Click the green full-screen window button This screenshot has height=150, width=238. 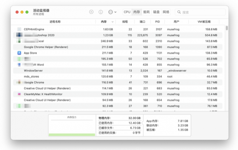(x=27, y=12)
